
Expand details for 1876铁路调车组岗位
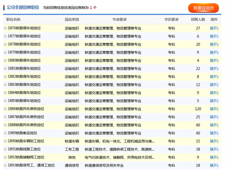click(x=214, y=28)
